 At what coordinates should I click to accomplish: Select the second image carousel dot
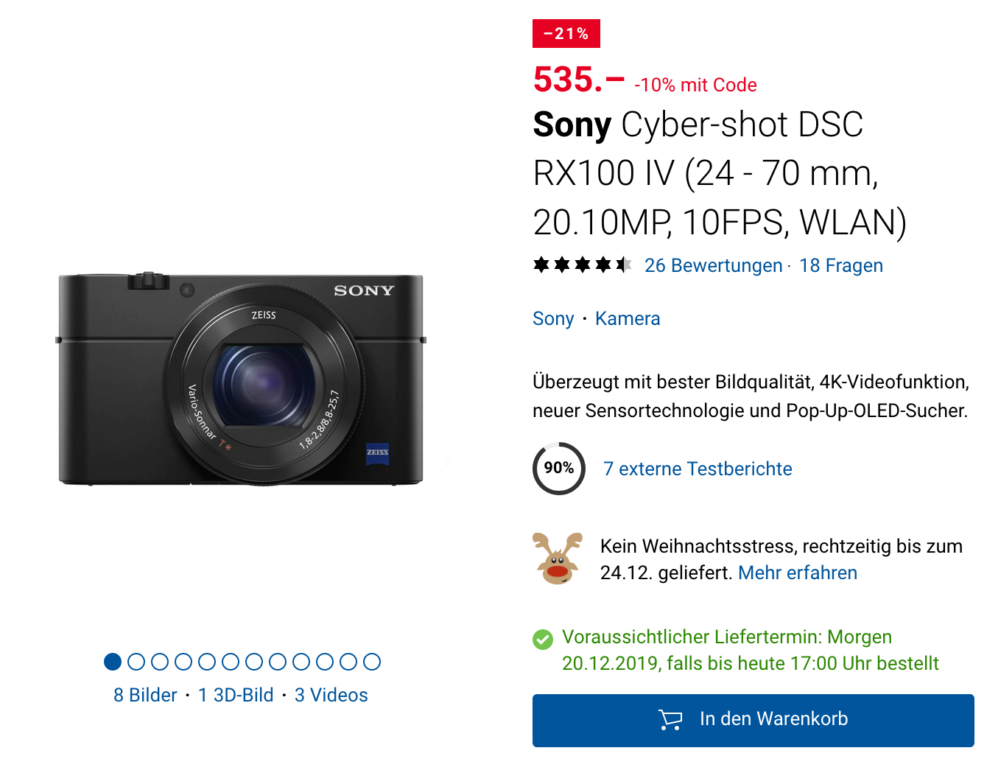(136, 662)
